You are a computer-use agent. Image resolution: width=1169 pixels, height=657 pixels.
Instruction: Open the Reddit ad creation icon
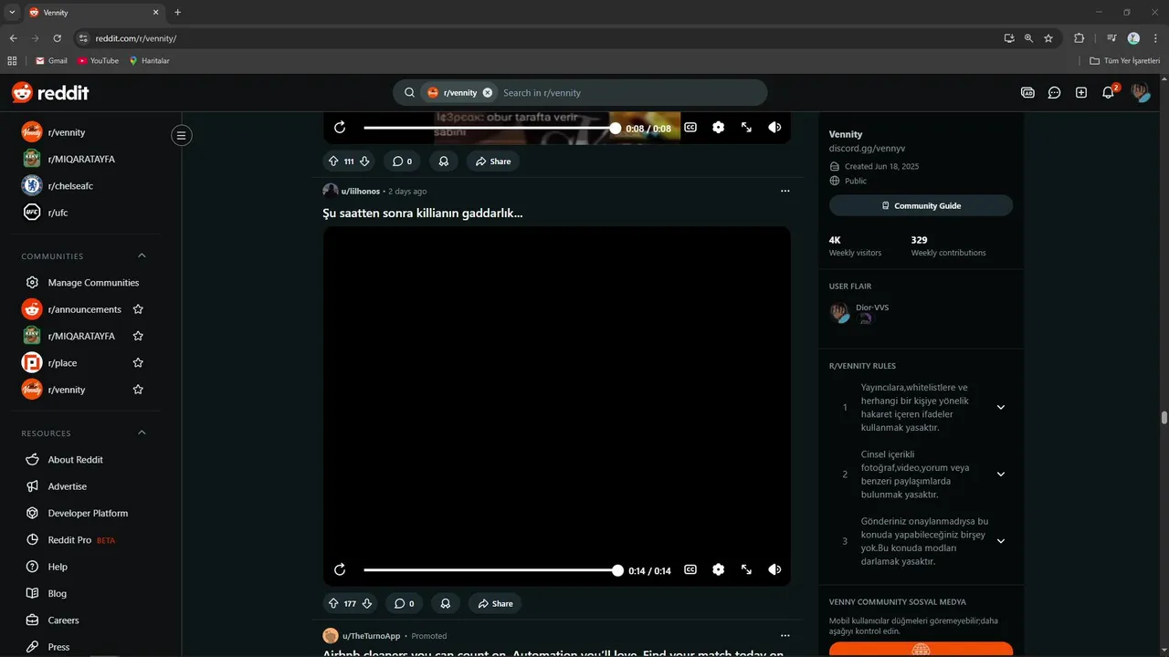click(1027, 92)
